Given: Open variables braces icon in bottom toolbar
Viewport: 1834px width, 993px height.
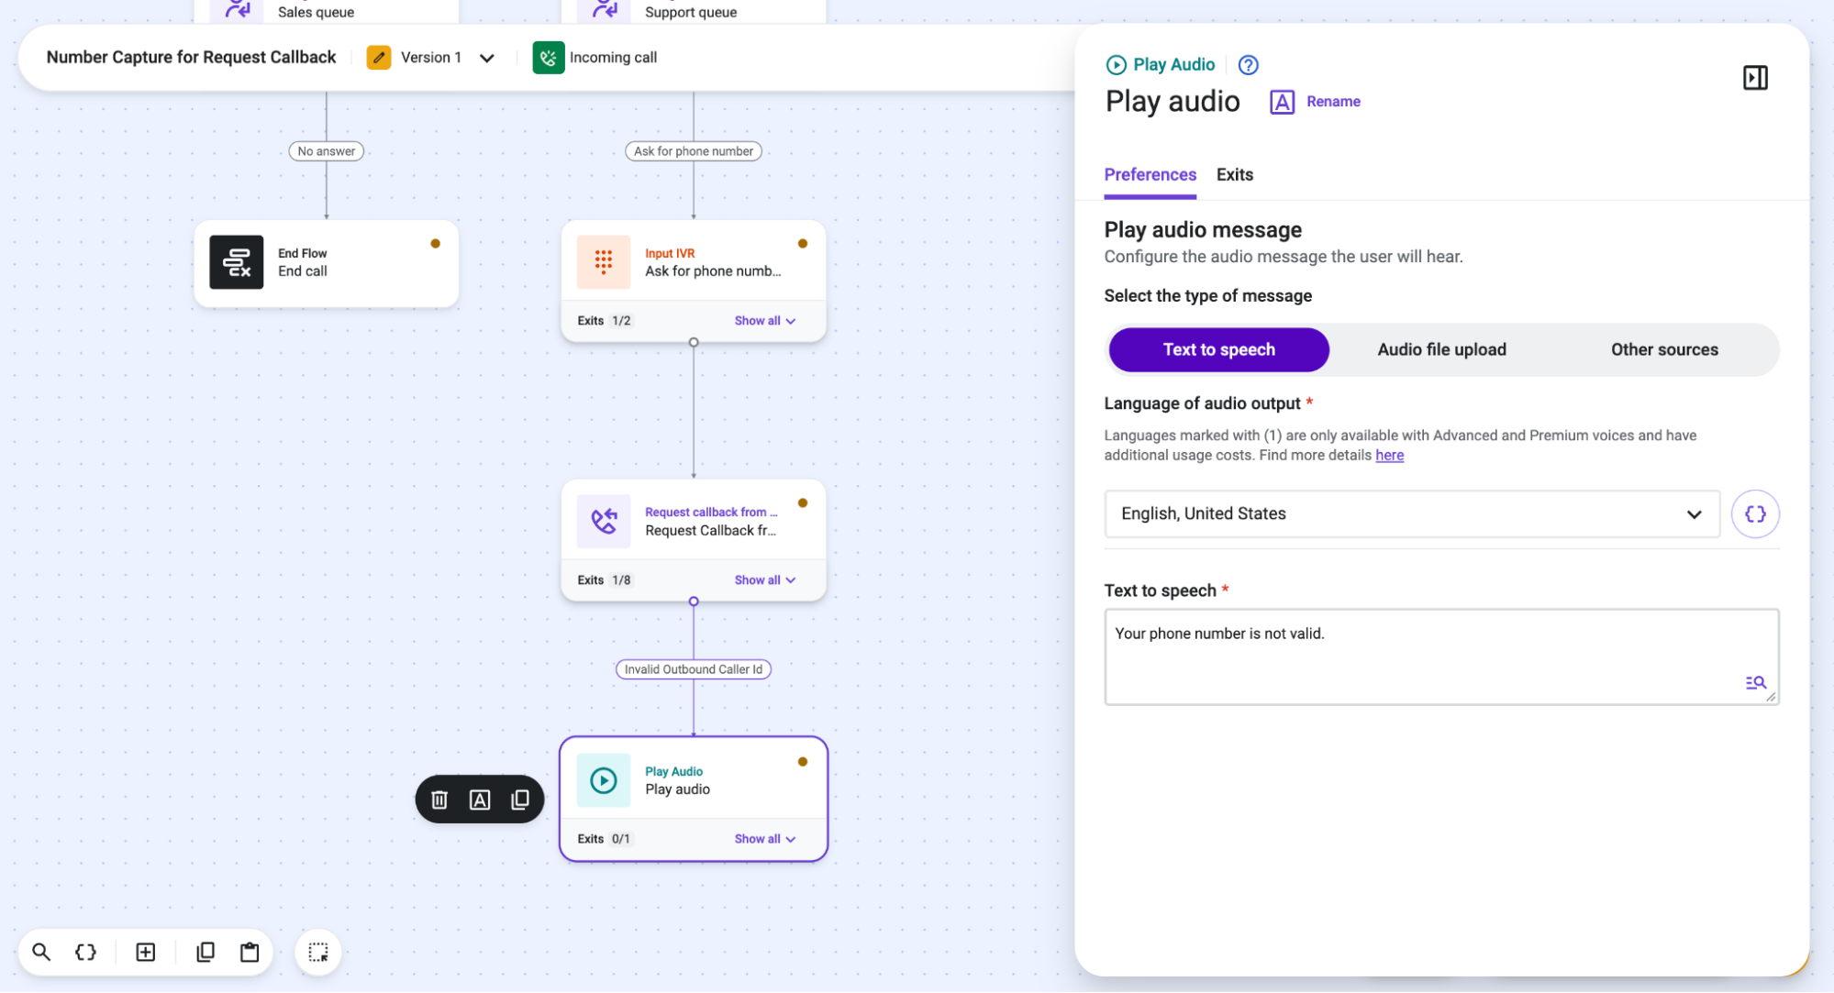Looking at the screenshot, I should pyautogui.click(x=85, y=952).
